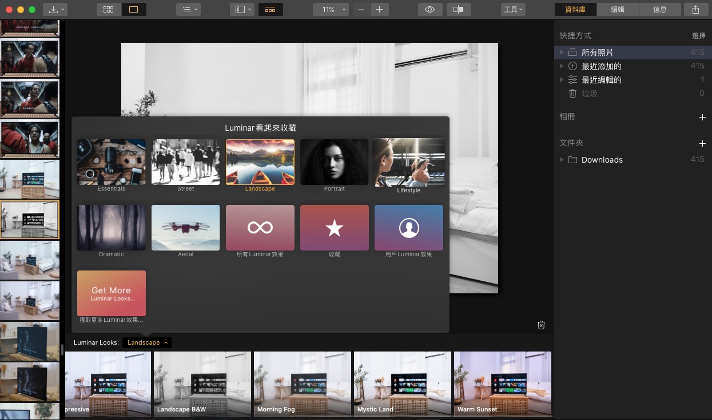Switch to gallery grid view icon
This screenshot has height=420, width=712.
click(109, 10)
